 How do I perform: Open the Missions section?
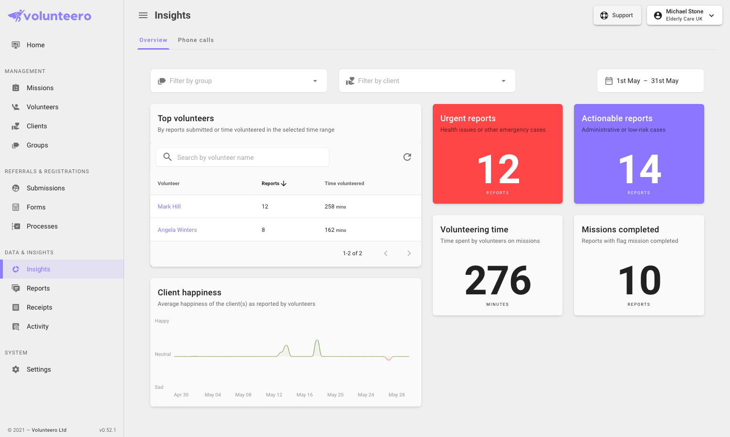coord(40,88)
